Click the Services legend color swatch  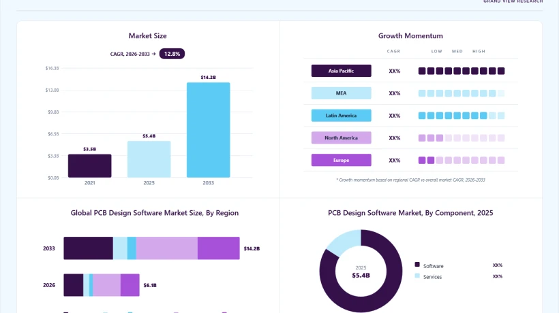(x=417, y=276)
